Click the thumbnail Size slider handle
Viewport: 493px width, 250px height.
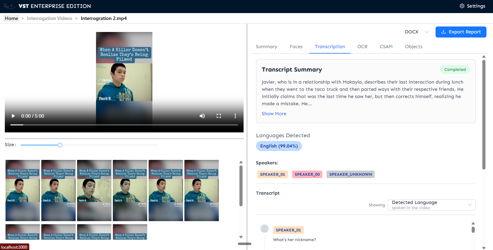[x=60, y=145]
